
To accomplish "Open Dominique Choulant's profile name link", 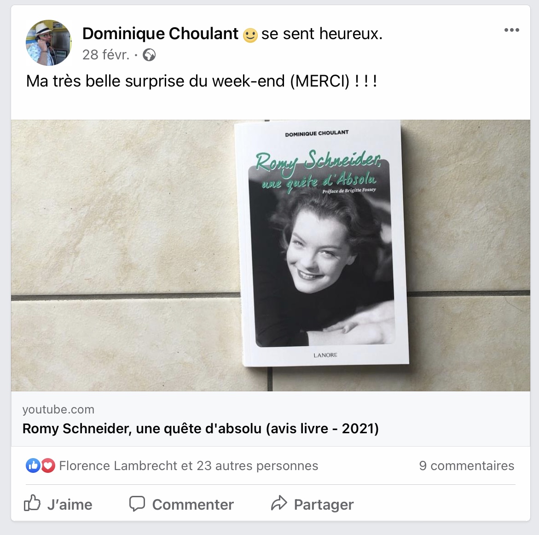I will pyautogui.click(x=160, y=34).
